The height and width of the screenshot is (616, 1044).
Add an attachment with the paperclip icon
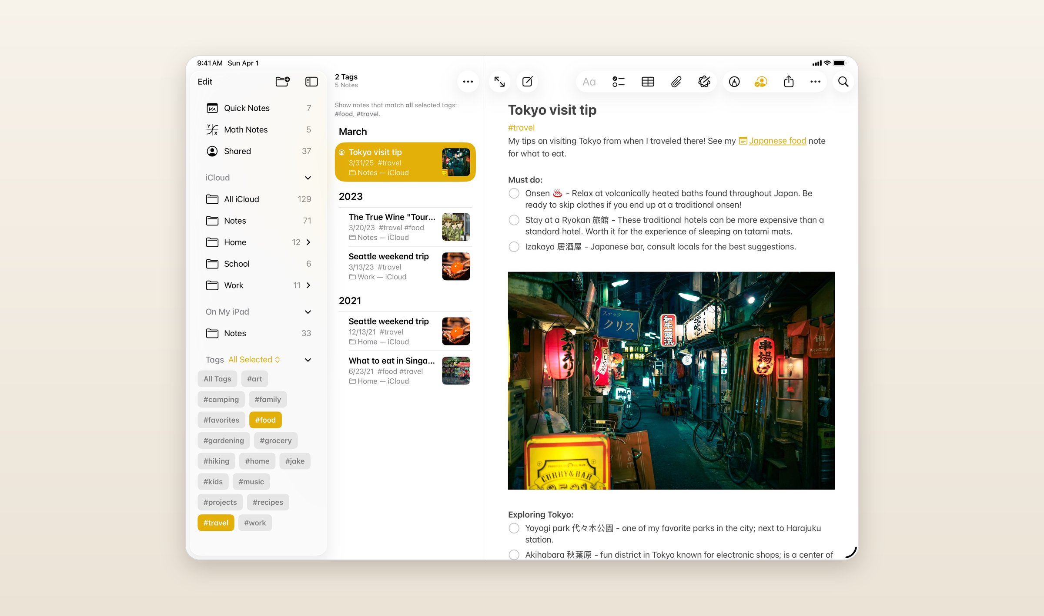[x=676, y=82]
